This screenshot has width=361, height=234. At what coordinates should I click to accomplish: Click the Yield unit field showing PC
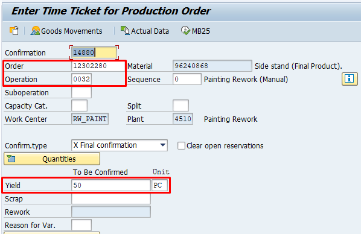click(159, 185)
